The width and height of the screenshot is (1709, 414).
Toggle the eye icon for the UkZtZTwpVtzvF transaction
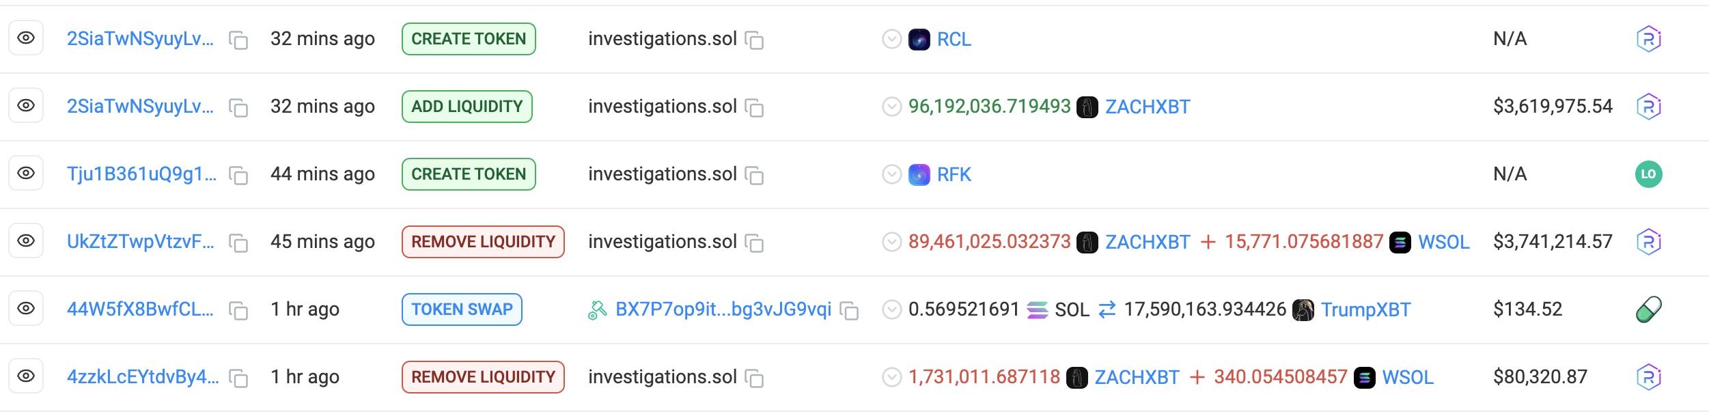pyautogui.click(x=26, y=241)
